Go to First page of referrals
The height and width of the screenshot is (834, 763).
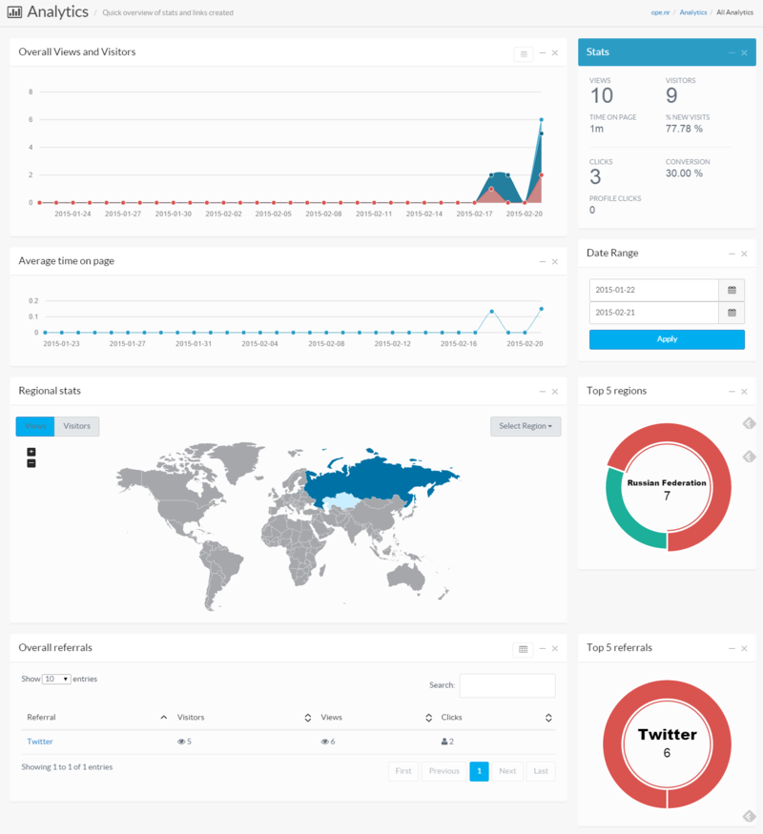403,771
